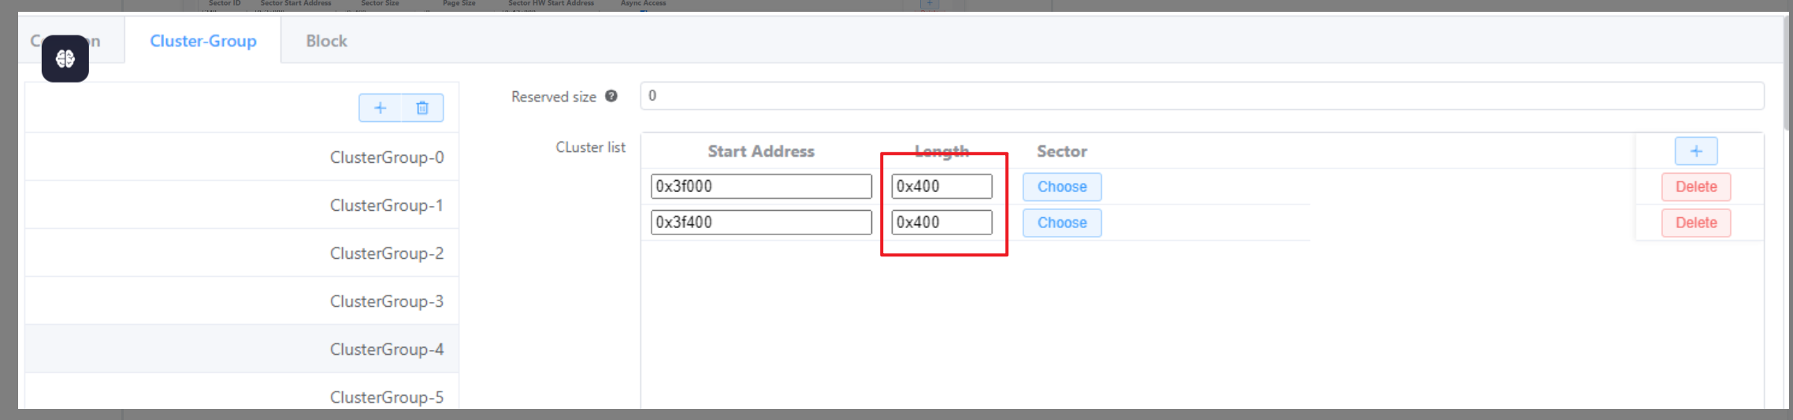Select ClusterGroup-2 in the list
Image resolution: width=1793 pixels, height=420 pixels.
point(386,253)
